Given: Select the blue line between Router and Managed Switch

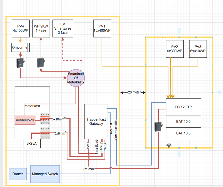Looking at the screenshot, I should click(x=29, y=174).
